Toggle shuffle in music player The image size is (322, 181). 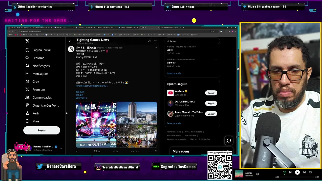tap(284, 172)
